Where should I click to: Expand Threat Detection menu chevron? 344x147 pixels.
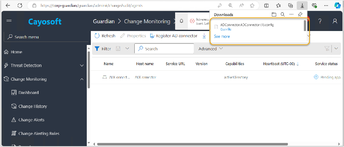(x=82, y=65)
